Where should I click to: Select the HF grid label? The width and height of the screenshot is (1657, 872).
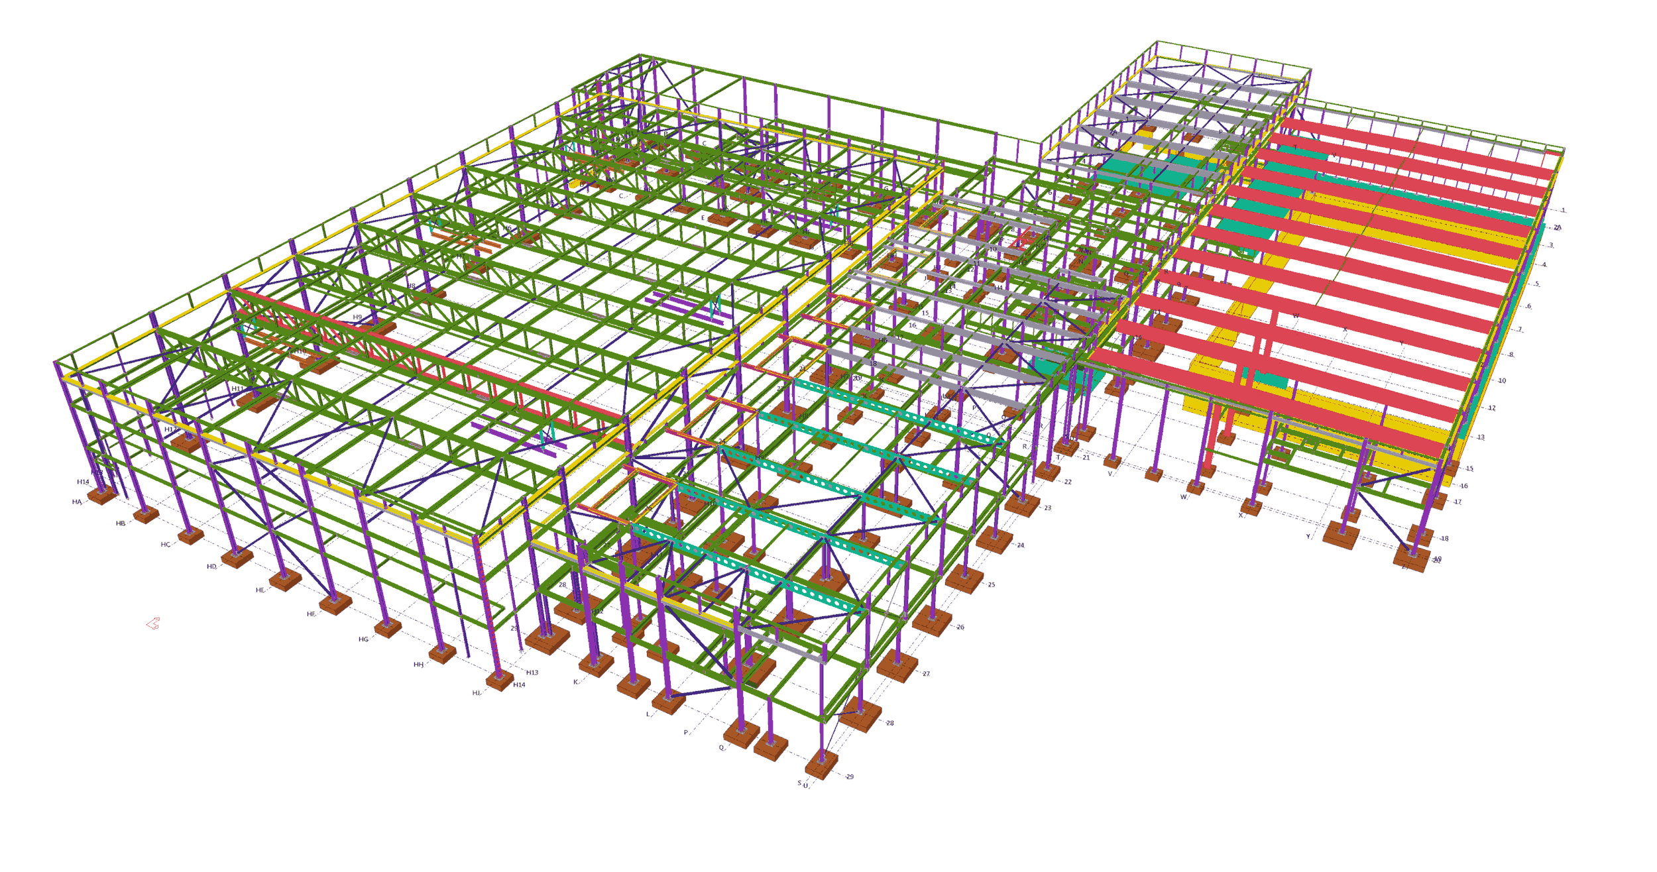tap(311, 614)
